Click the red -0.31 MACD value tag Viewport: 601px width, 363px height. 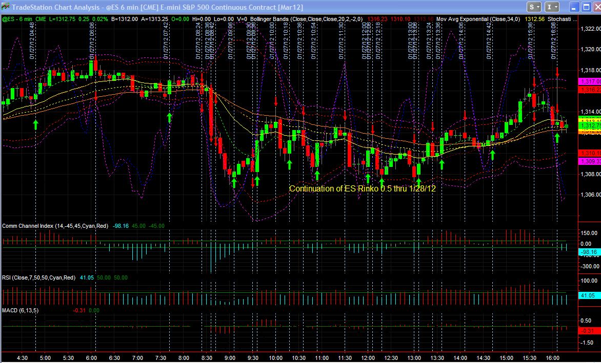tap(590, 331)
